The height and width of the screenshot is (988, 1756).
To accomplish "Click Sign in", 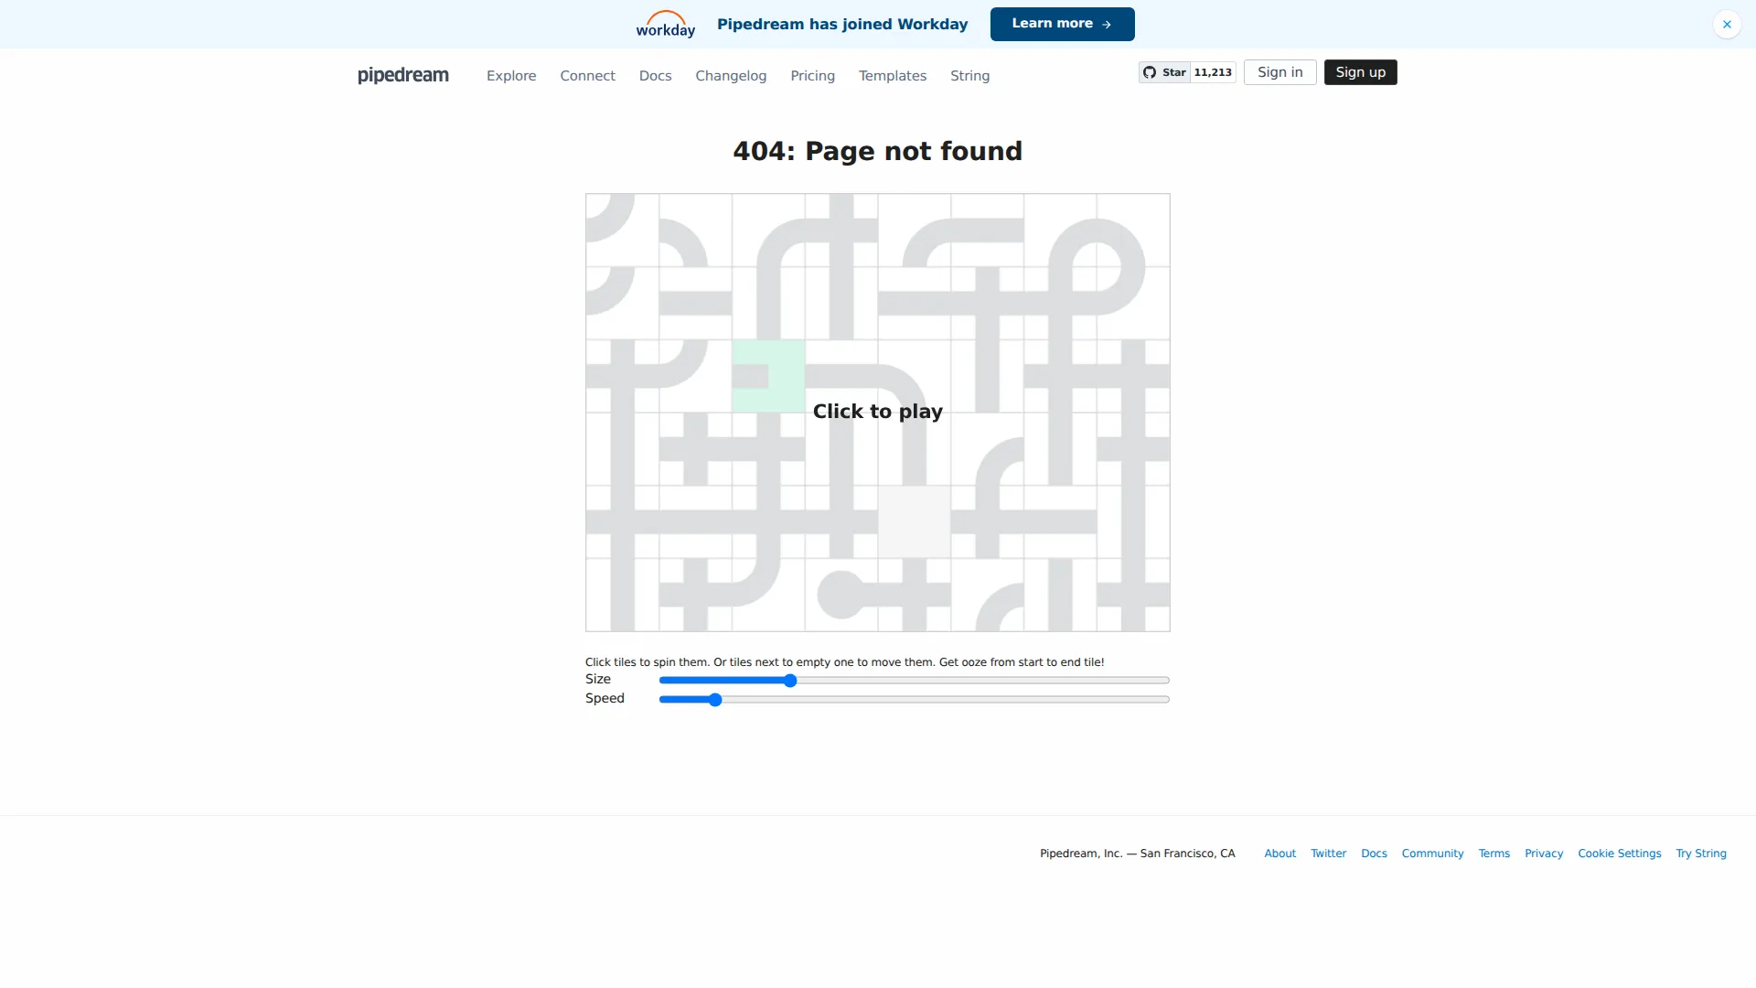I will (1280, 71).
